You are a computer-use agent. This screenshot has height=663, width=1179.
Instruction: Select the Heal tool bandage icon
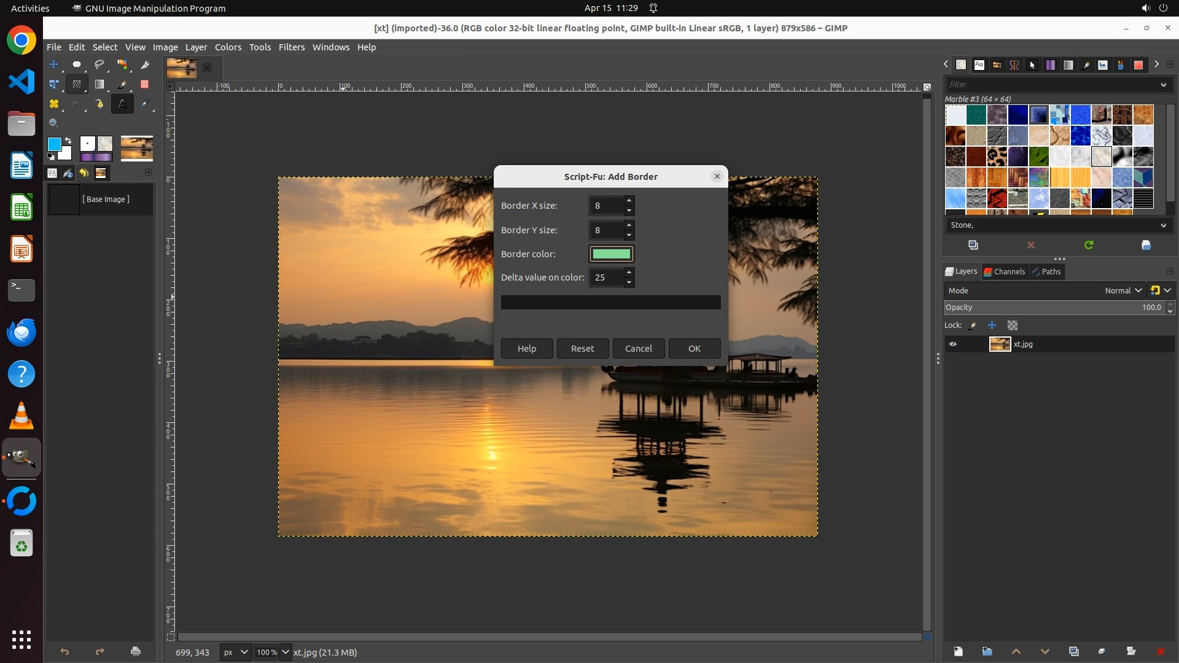pos(53,104)
